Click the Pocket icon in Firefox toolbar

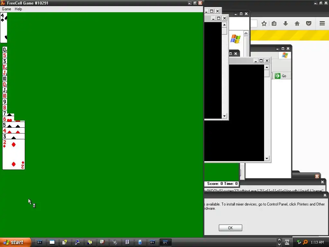coord(309,23)
